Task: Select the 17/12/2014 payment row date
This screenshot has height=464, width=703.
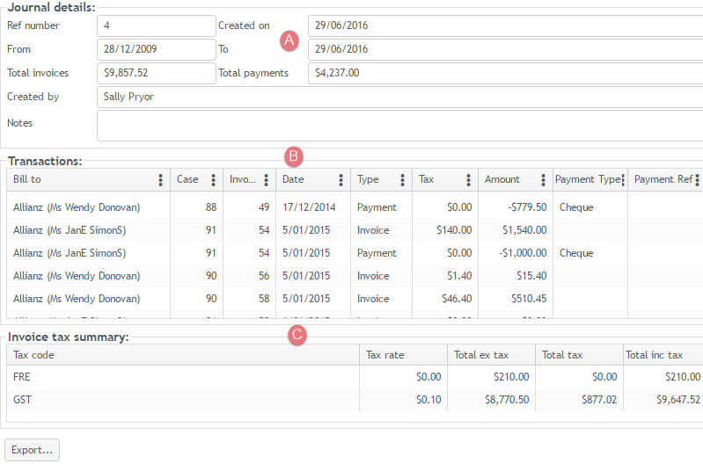Action: click(x=309, y=207)
